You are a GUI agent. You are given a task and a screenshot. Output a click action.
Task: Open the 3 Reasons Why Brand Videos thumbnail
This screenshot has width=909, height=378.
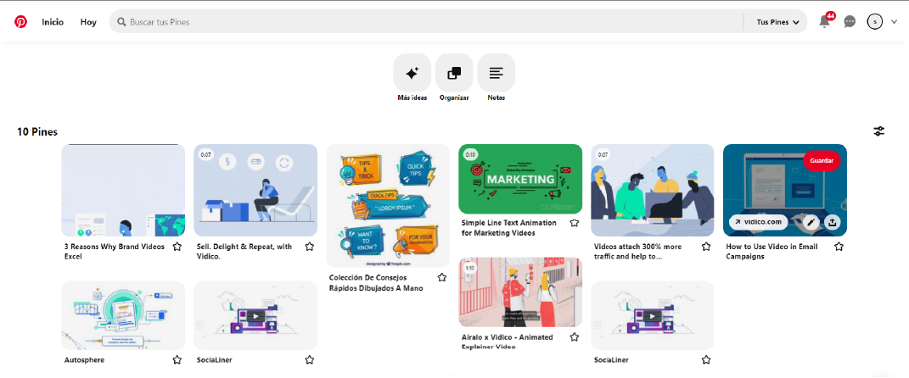[x=123, y=191]
